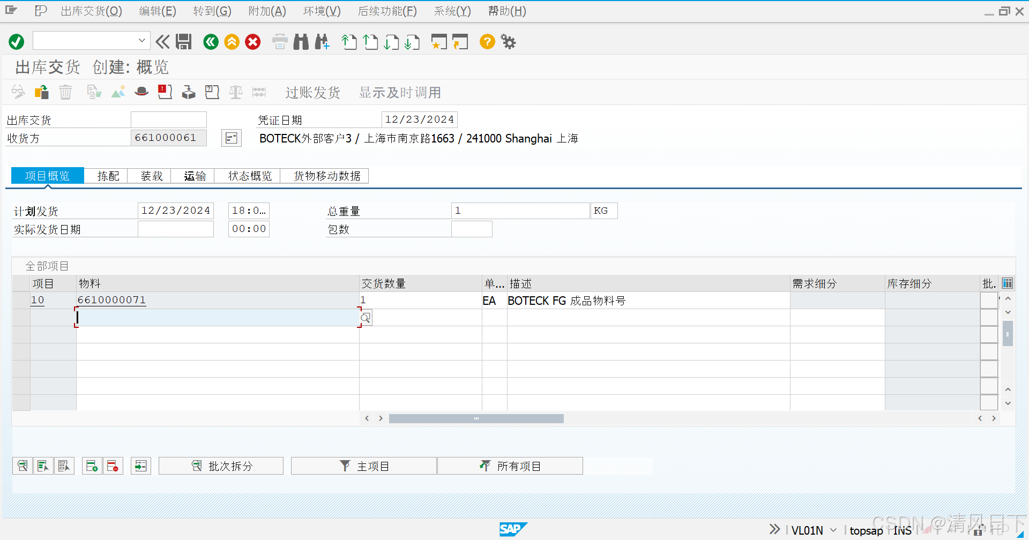Click the Pack box icon
This screenshot has width=1029, height=540.
tap(189, 92)
